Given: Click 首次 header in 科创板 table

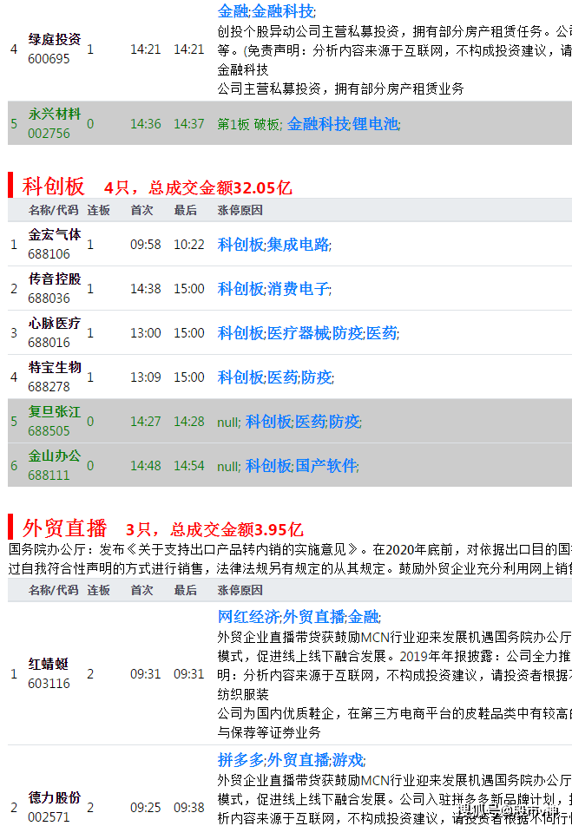Looking at the screenshot, I should click(141, 210).
